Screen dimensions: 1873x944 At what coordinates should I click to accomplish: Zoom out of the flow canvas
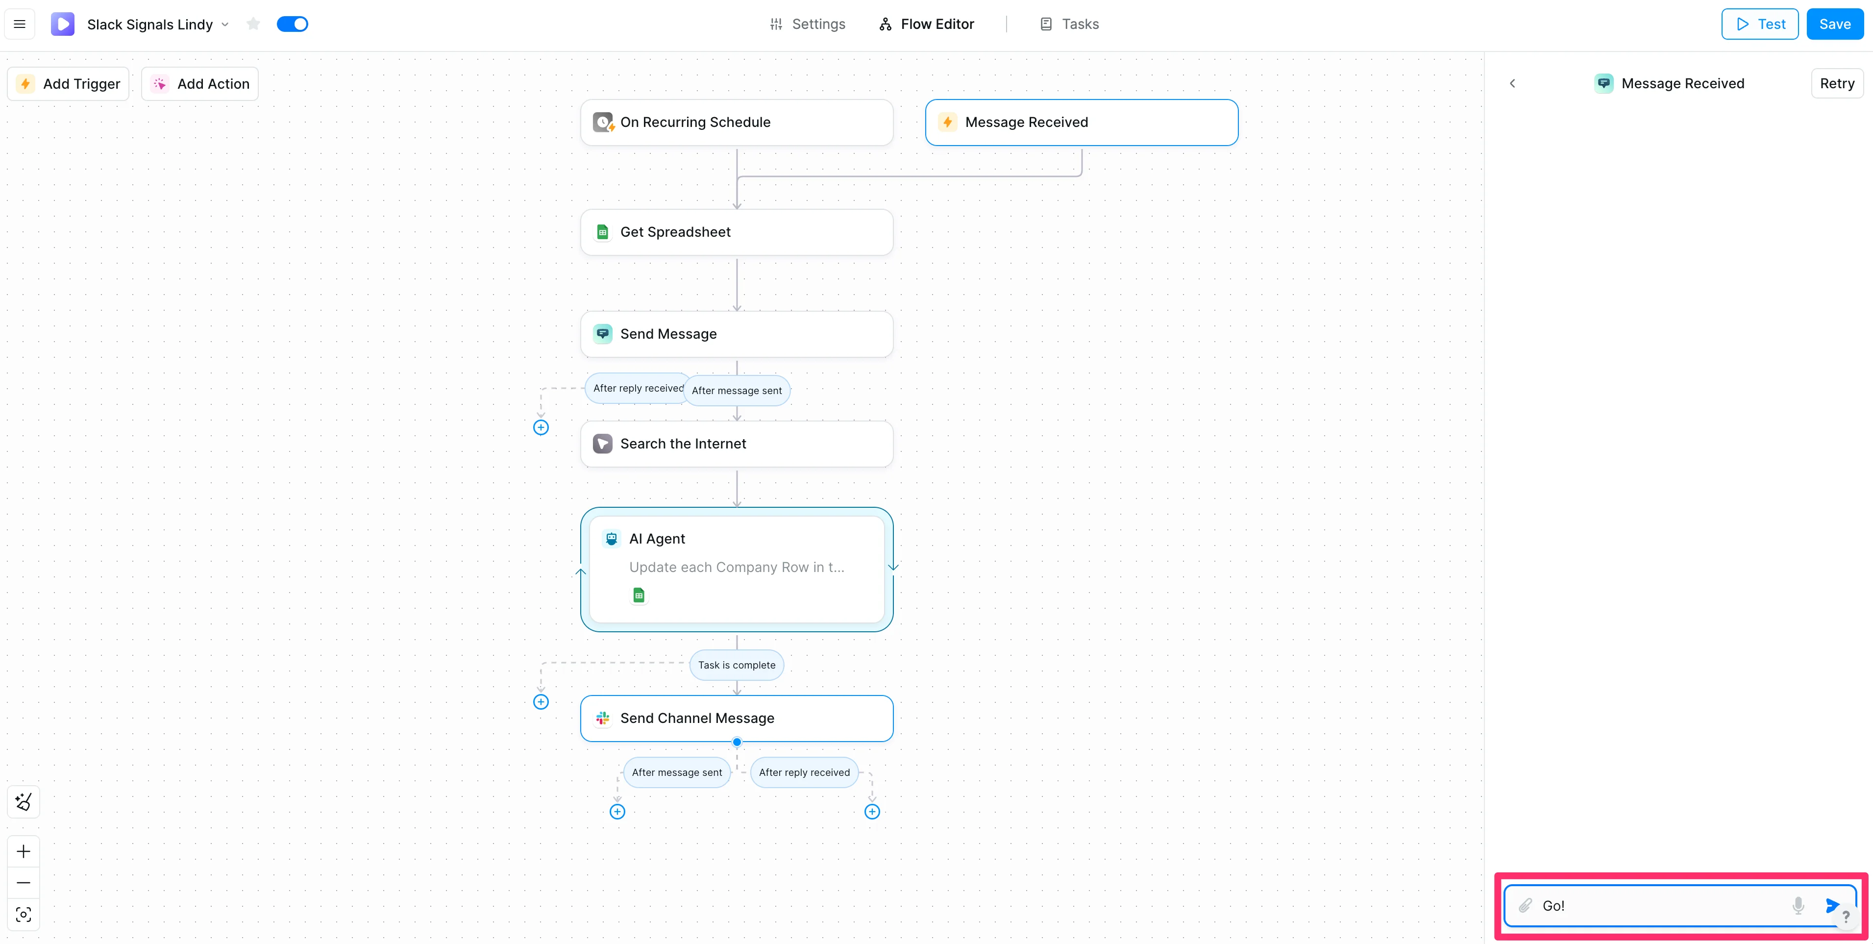pyautogui.click(x=23, y=882)
